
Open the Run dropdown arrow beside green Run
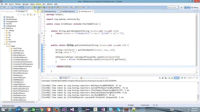[42, 7]
